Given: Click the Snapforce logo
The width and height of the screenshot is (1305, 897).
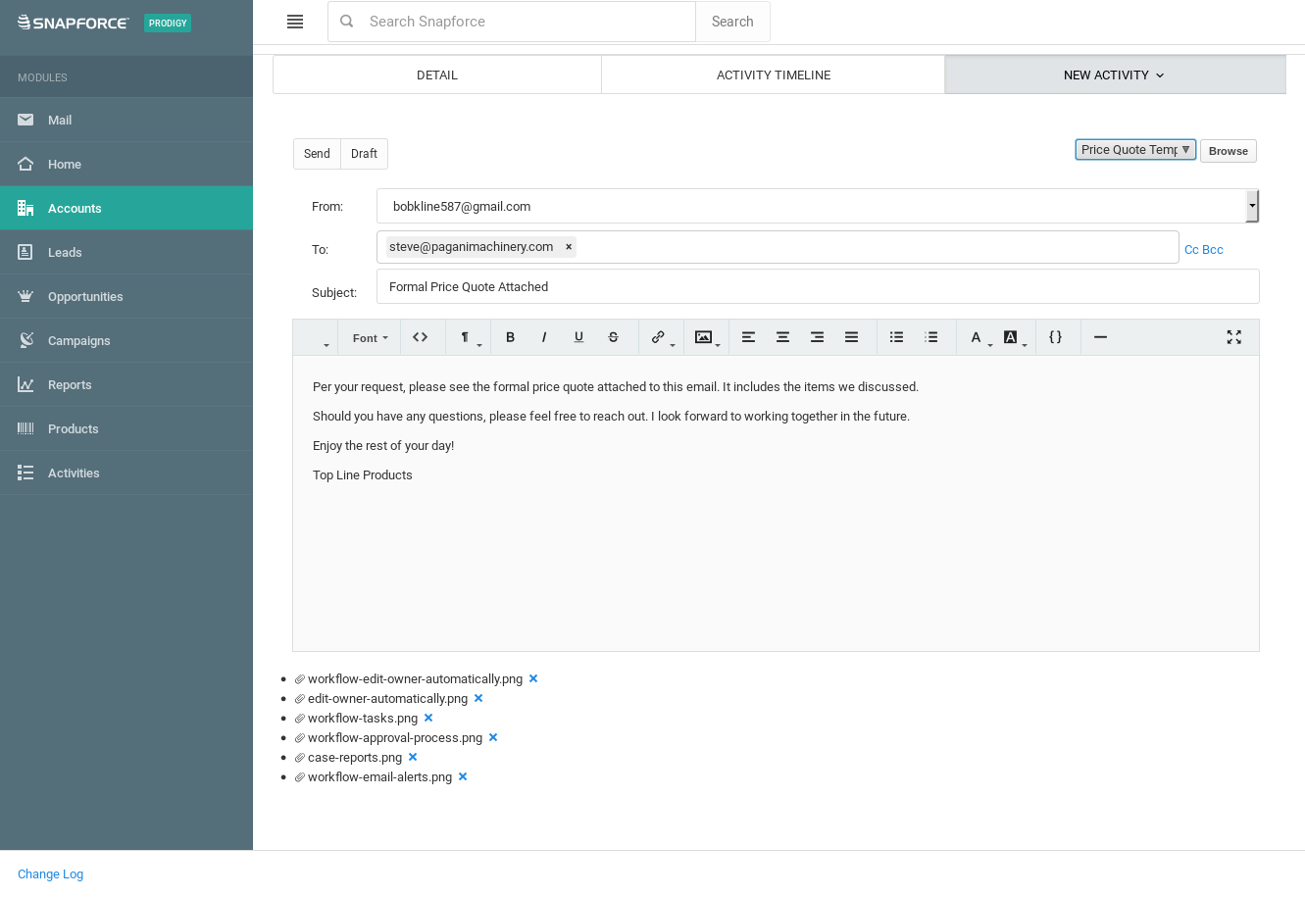Looking at the screenshot, I should click(x=74, y=23).
